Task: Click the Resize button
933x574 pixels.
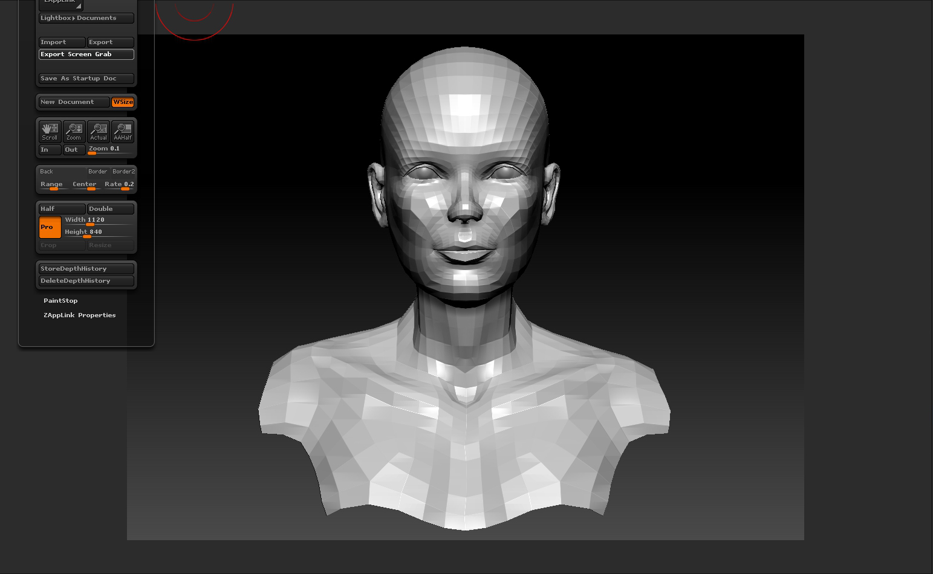Action: coord(111,245)
